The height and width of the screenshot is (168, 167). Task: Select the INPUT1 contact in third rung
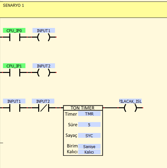point(15,108)
